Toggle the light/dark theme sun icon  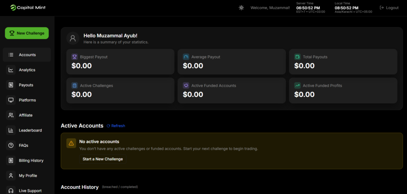click(x=241, y=8)
